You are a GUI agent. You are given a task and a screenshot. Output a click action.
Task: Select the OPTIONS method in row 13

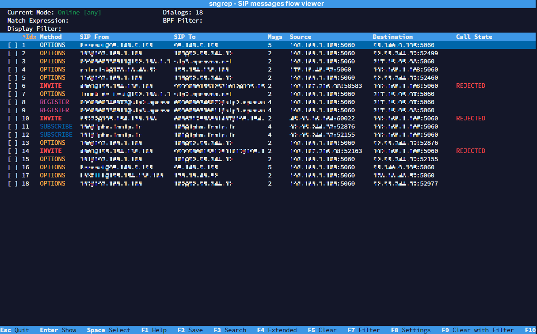(52, 143)
